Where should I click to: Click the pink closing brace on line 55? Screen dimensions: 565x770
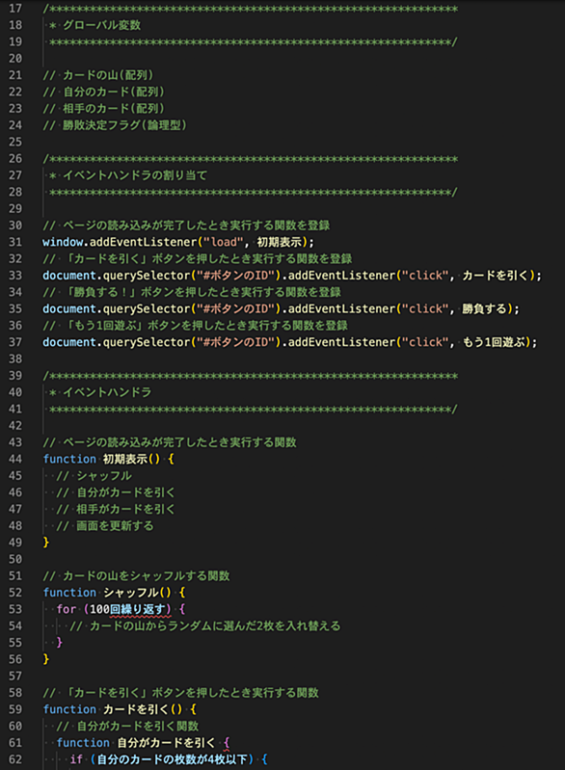pyautogui.click(x=60, y=643)
